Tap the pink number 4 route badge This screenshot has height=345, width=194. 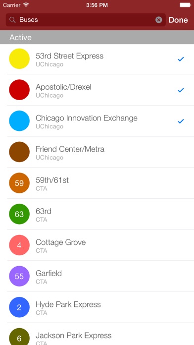19,245
